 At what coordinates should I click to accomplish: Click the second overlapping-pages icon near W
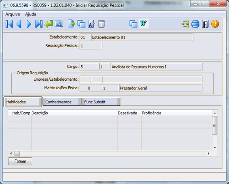tap(133, 24)
